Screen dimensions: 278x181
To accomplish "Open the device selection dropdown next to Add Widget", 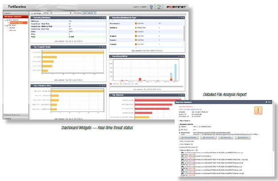I will point(60,13).
